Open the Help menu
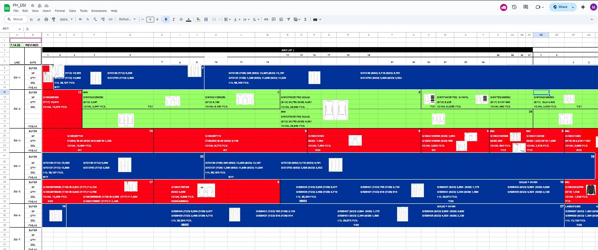This screenshot has height=250, width=598. [x=114, y=11]
